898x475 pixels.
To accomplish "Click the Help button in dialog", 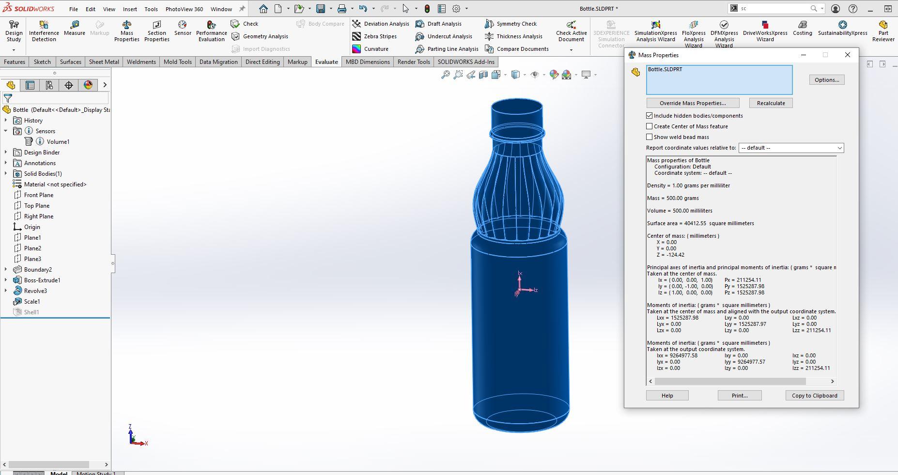I will point(667,396).
